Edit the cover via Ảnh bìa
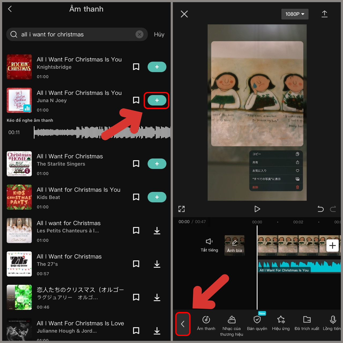 [x=234, y=245]
